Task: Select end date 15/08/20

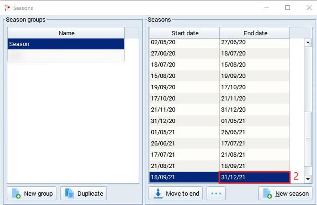Action: click(255, 65)
